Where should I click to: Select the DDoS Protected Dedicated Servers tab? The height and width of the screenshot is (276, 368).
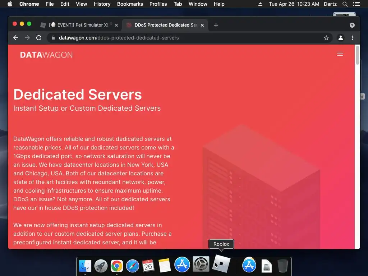[x=164, y=25]
